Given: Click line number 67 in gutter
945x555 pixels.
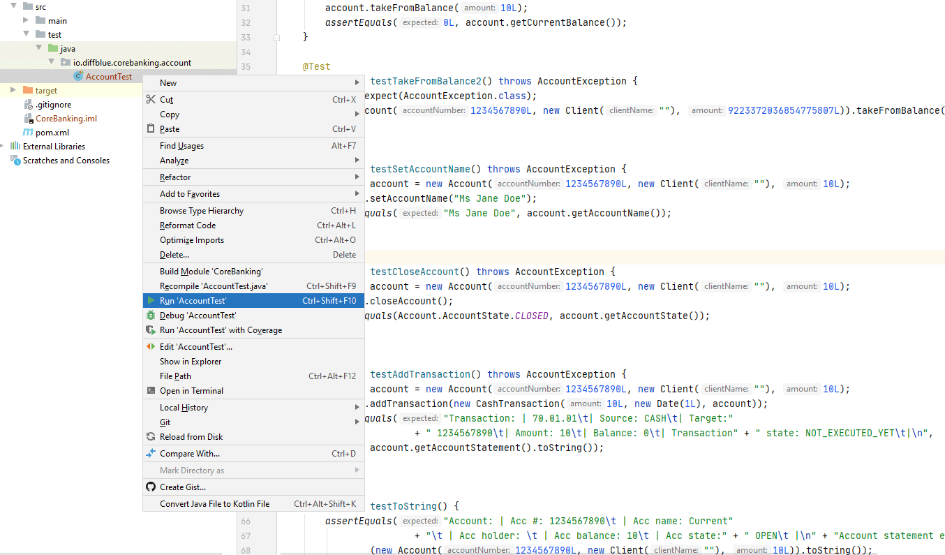Looking at the screenshot, I should [x=245, y=535].
